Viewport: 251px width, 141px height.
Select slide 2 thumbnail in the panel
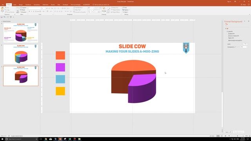21,54
